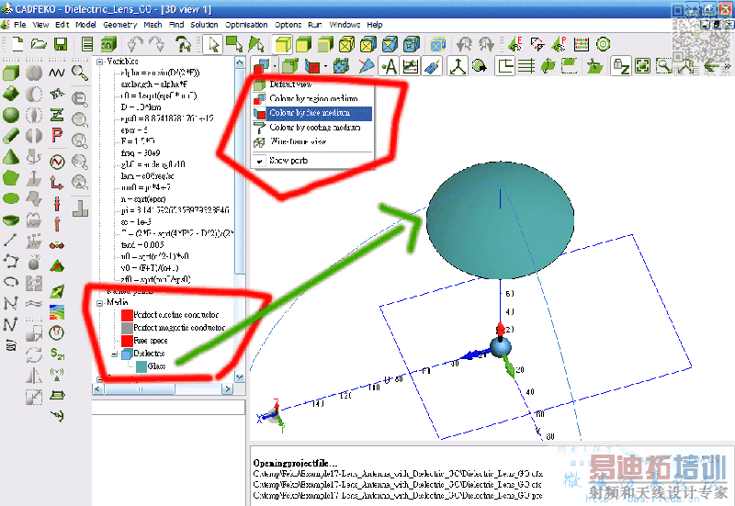Collapse the Dielectric tree node
The width and height of the screenshot is (735, 506).
click(114, 354)
